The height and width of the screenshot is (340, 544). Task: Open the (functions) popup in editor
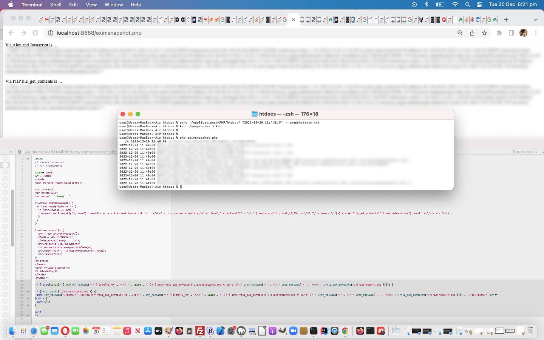(x=524, y=152)
